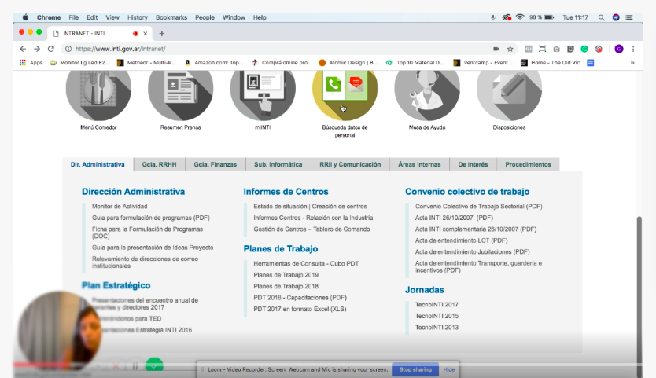
Task: Click Hide on the Loom sharing bar
Action: click(448, 369)
